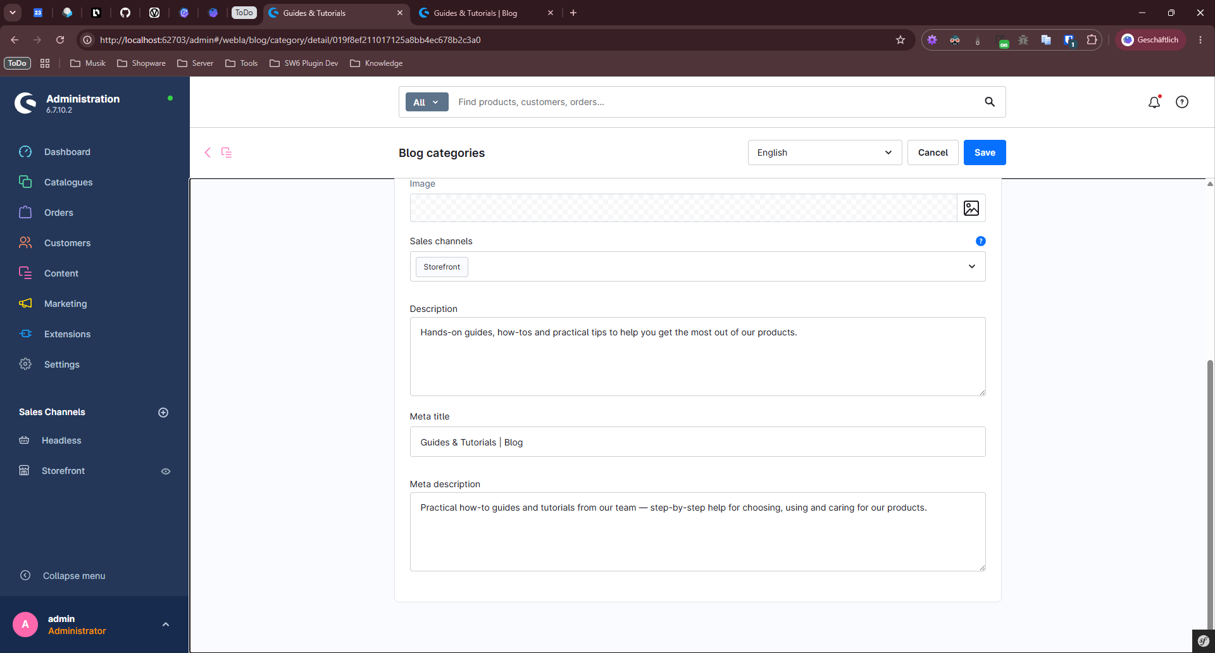Expand the admin user menu chevron
This screenshot has width=1215, height=653.
166,625
